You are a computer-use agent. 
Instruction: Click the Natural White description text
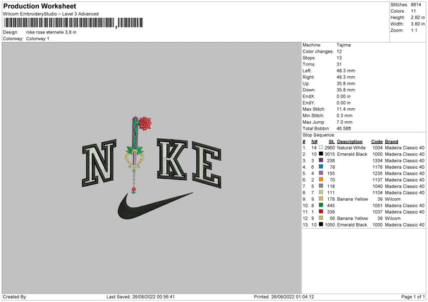tap(351, 147)
